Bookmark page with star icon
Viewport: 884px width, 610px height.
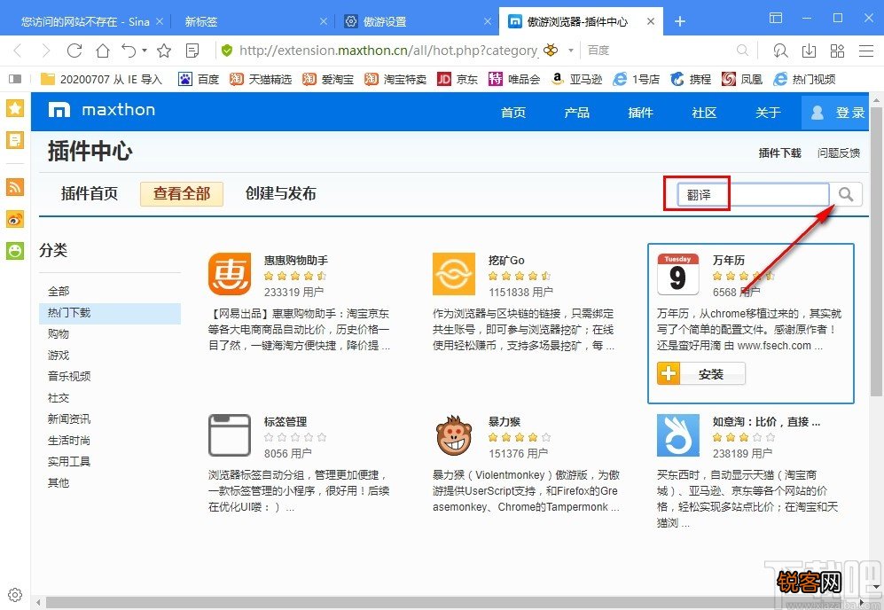coord(164,51)
